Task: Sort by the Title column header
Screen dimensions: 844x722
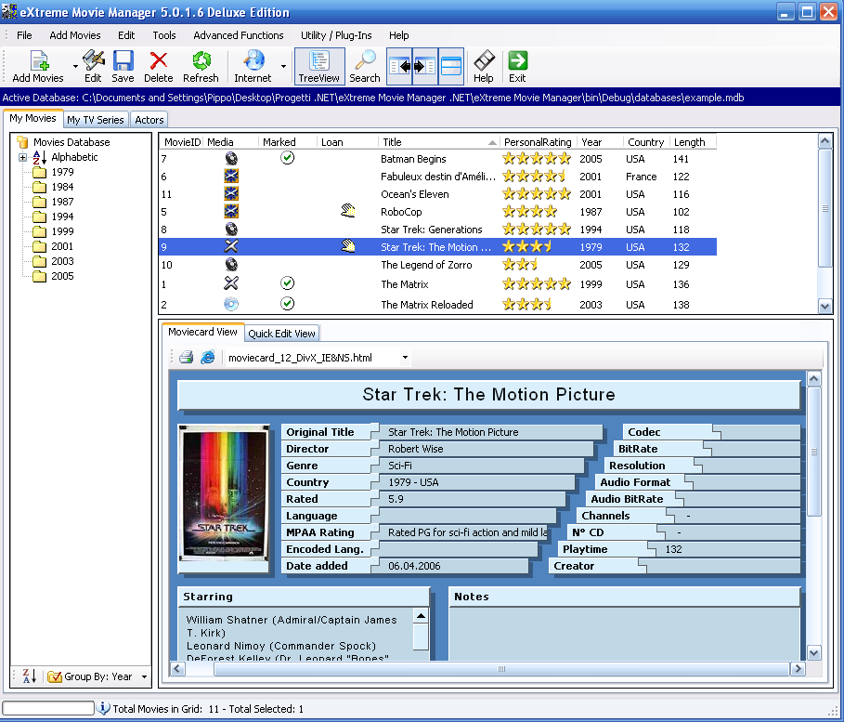Action: tap(438, 142)
